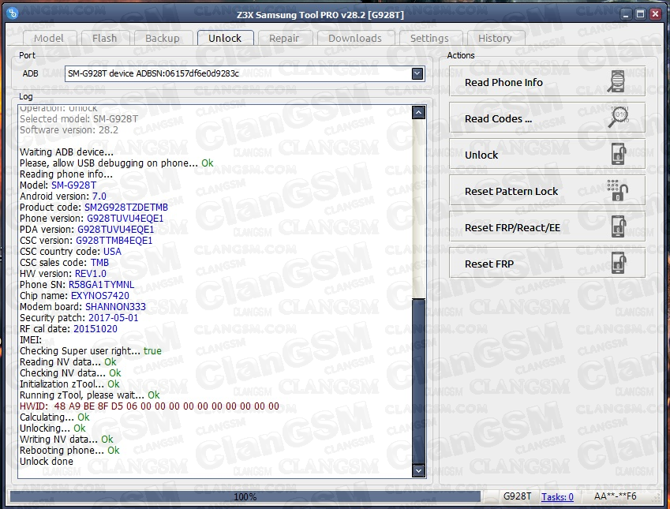Image resolution: width=670 pixels, height=509 pixels.
Task: Start the Unlock action button
Action: pyautogui.click(x=547, y=155)
